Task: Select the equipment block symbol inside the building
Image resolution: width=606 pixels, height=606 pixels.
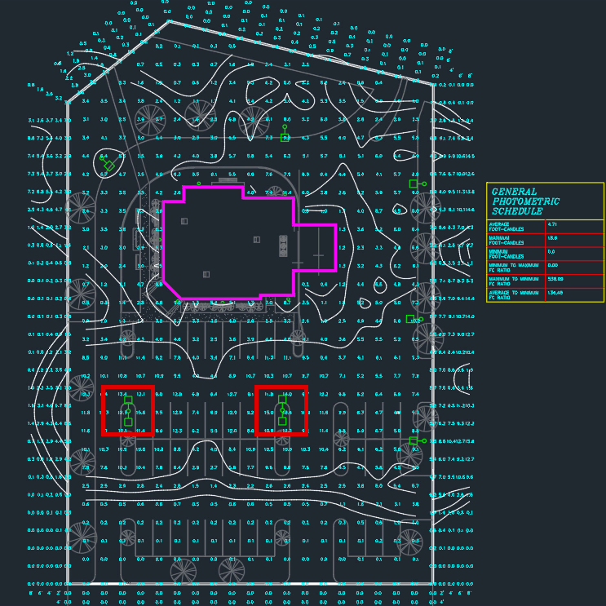Action: pyautogui.click(x=283, y=245)
